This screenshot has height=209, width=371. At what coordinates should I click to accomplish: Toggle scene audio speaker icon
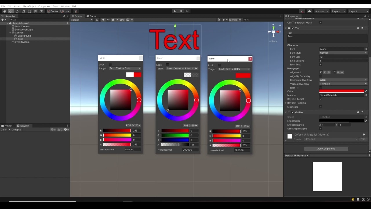[108, 20]
